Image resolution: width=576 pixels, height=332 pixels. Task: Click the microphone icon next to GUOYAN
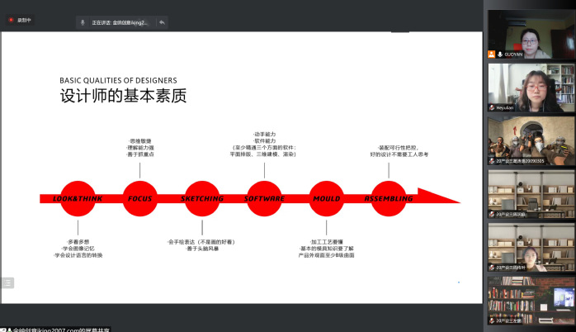pos(500,55)
